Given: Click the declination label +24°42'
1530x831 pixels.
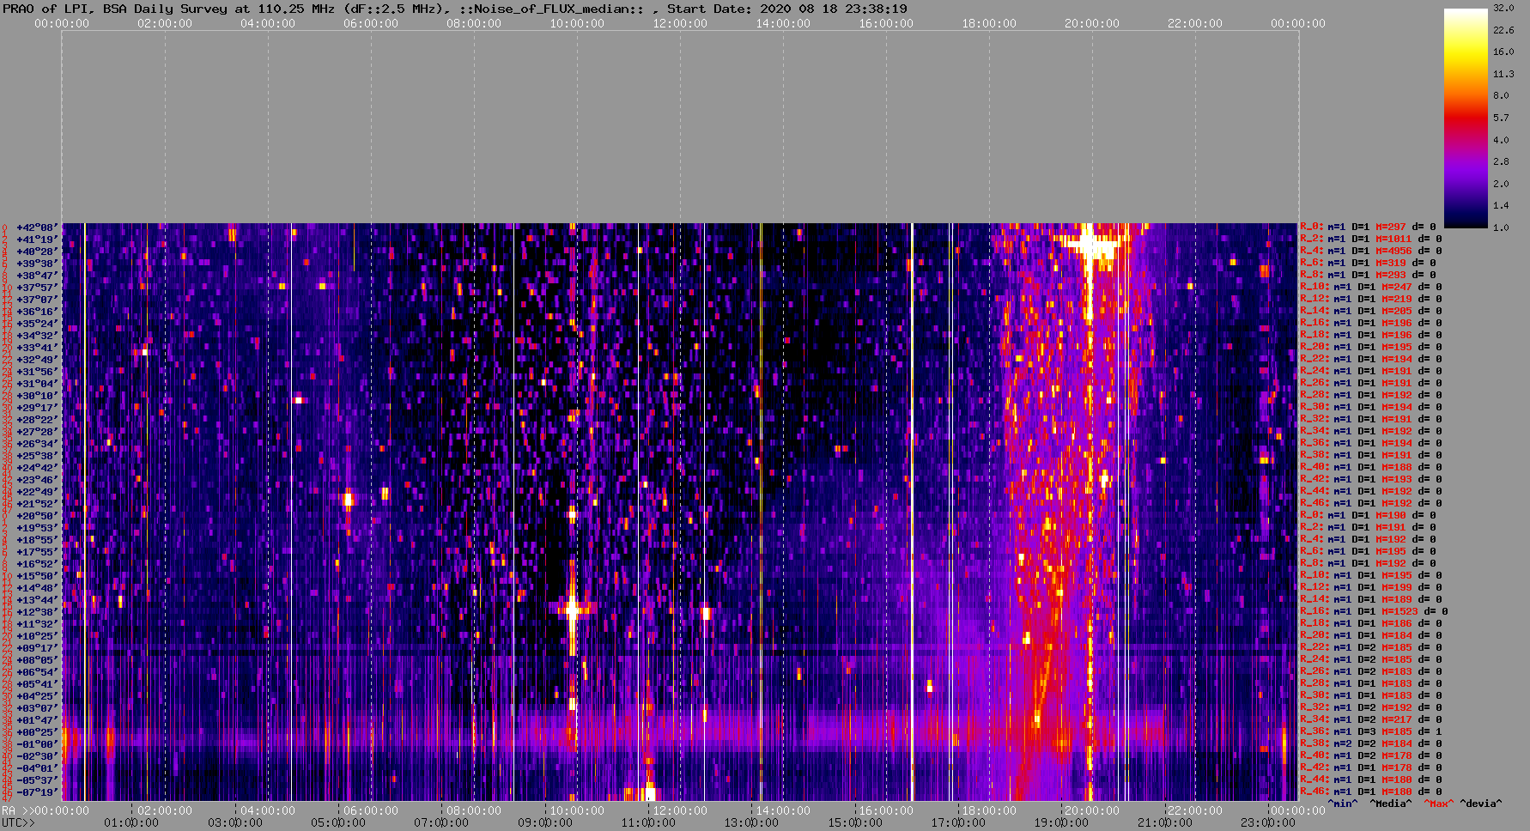Looking at the screenshot, I should [x=37, y=468].
